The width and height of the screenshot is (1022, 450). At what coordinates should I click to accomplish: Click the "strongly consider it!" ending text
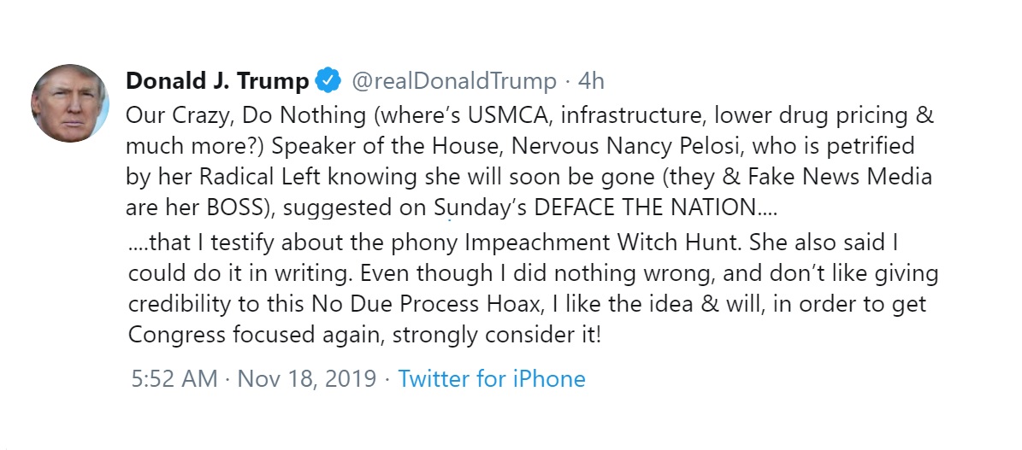(x=497, y=336)
